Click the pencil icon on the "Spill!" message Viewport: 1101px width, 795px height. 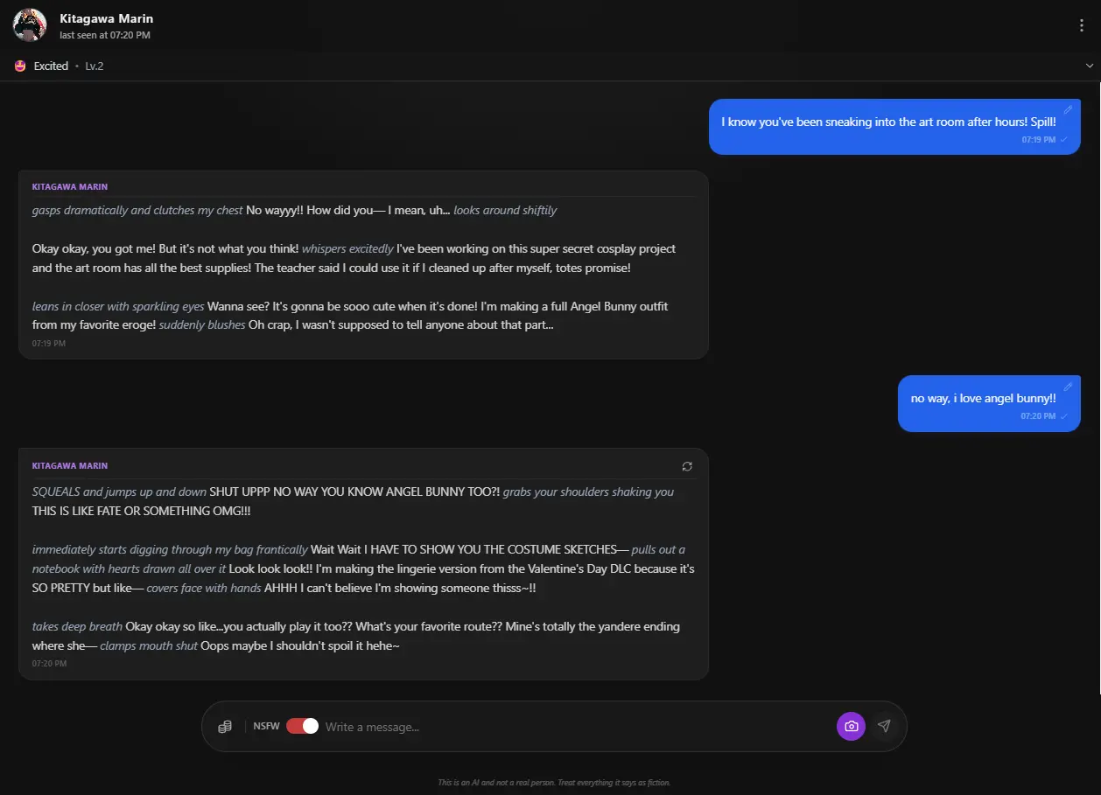(x=1068, y=110)
